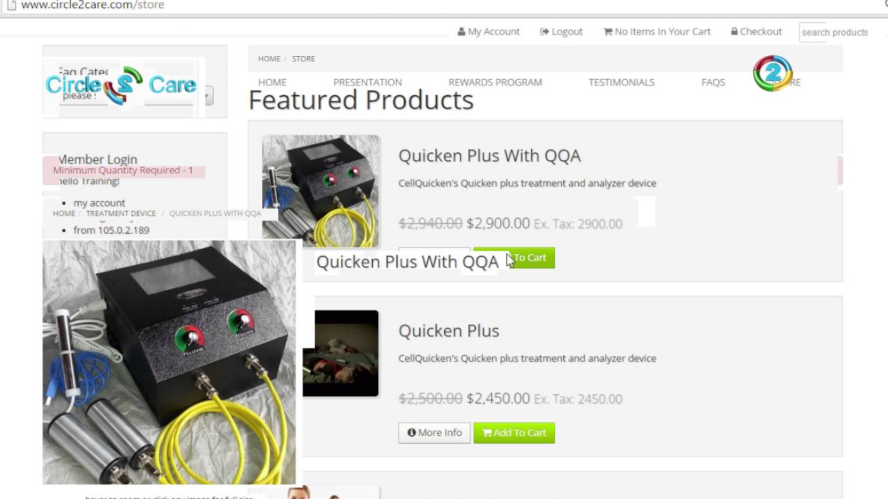The image size is (888, 499).
Task: Open the Quicken Plus With QQA product title
Action: [489, 156]
